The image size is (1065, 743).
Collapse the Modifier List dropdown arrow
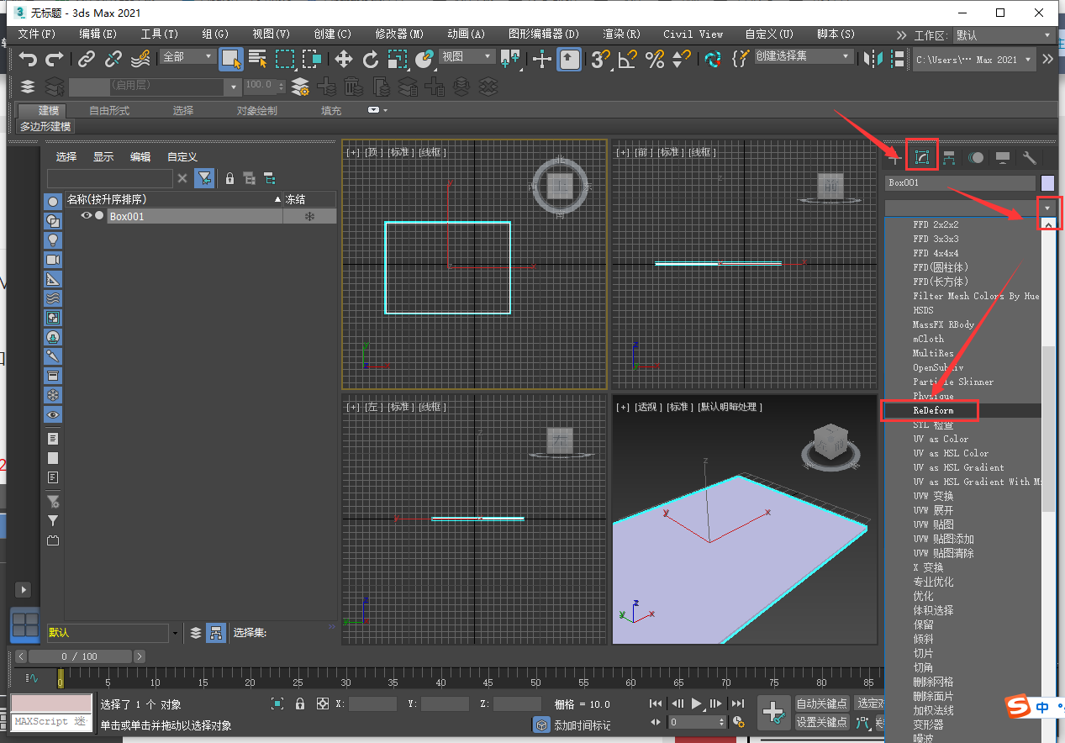(1047, 208)
